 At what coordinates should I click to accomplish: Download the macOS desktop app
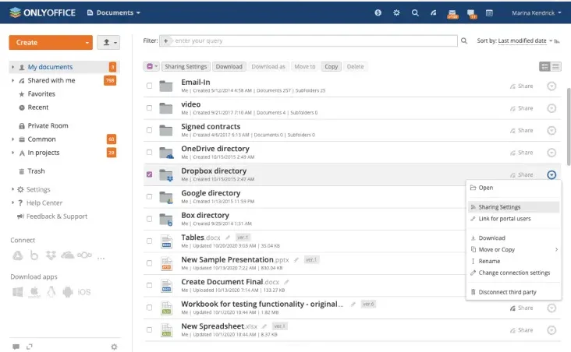point(34,291)
